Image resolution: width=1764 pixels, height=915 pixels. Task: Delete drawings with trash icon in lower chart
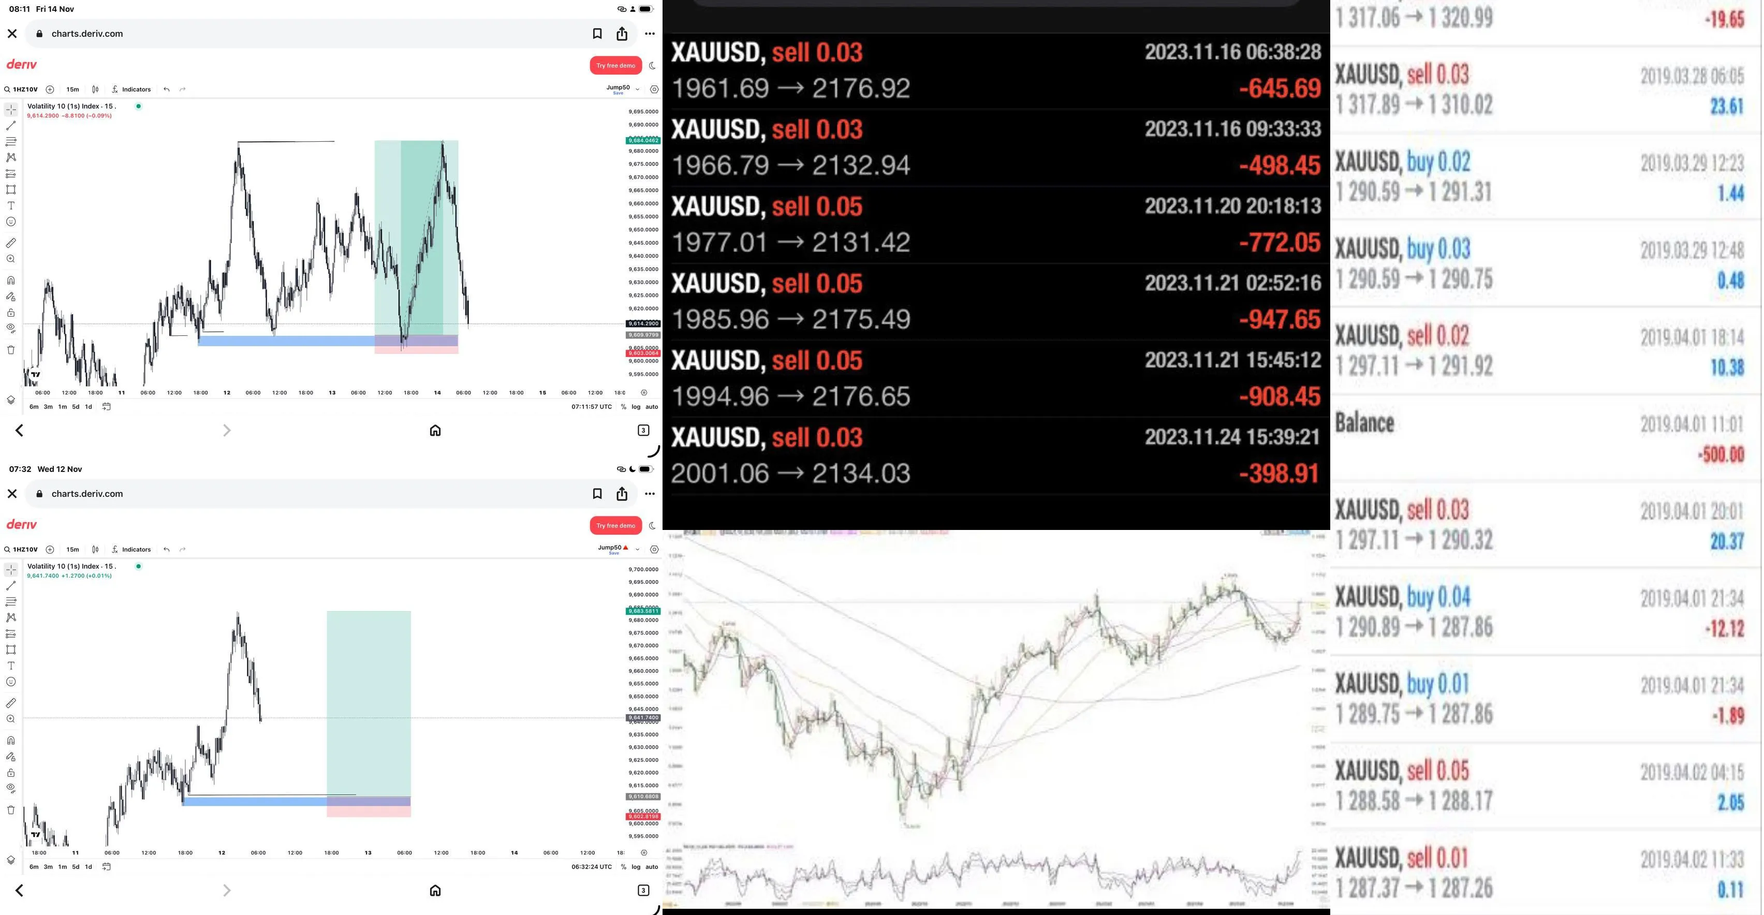pyautogui.click(x=11, y=810)
